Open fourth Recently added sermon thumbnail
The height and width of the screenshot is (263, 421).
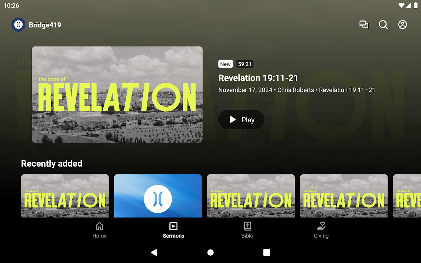coord(344,196)
